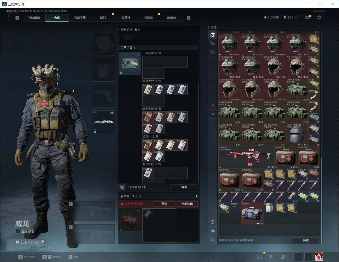Click the 全部移出 button
The height and width of the screenshot is (262, 339).
coord(187,204)
